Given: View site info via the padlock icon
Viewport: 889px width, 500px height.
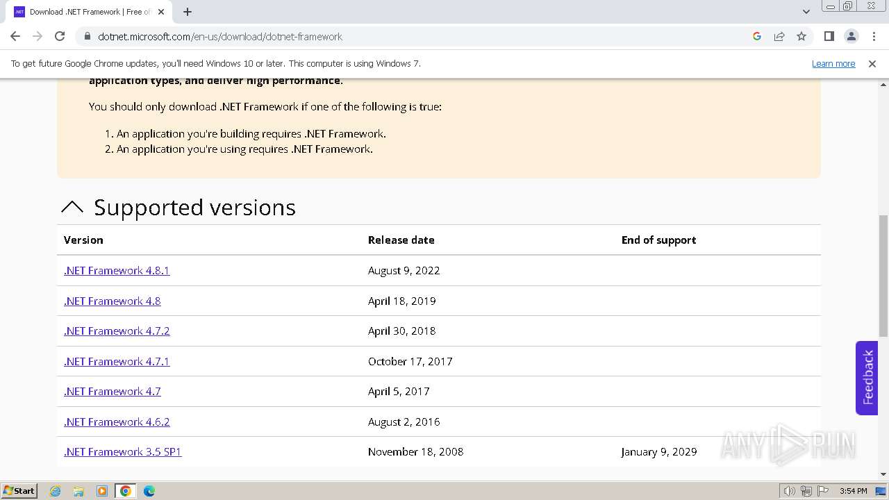Looking at the screenshot, I should [x=87, y=36].
